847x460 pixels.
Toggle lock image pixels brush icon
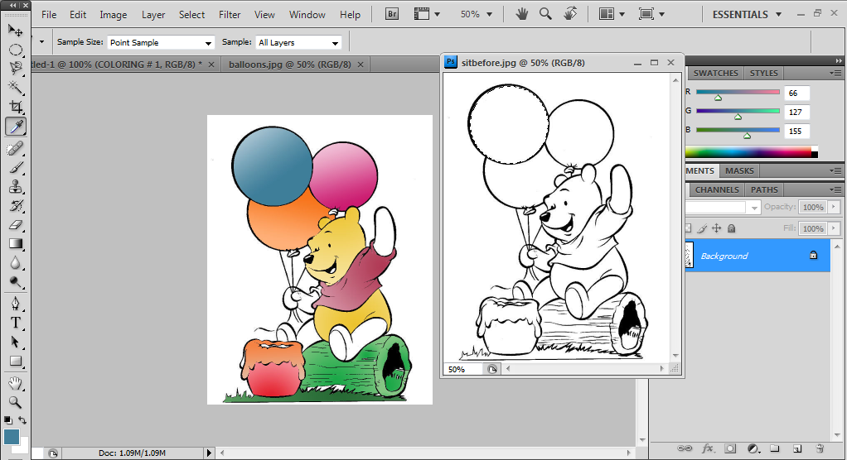pos(702,228)
